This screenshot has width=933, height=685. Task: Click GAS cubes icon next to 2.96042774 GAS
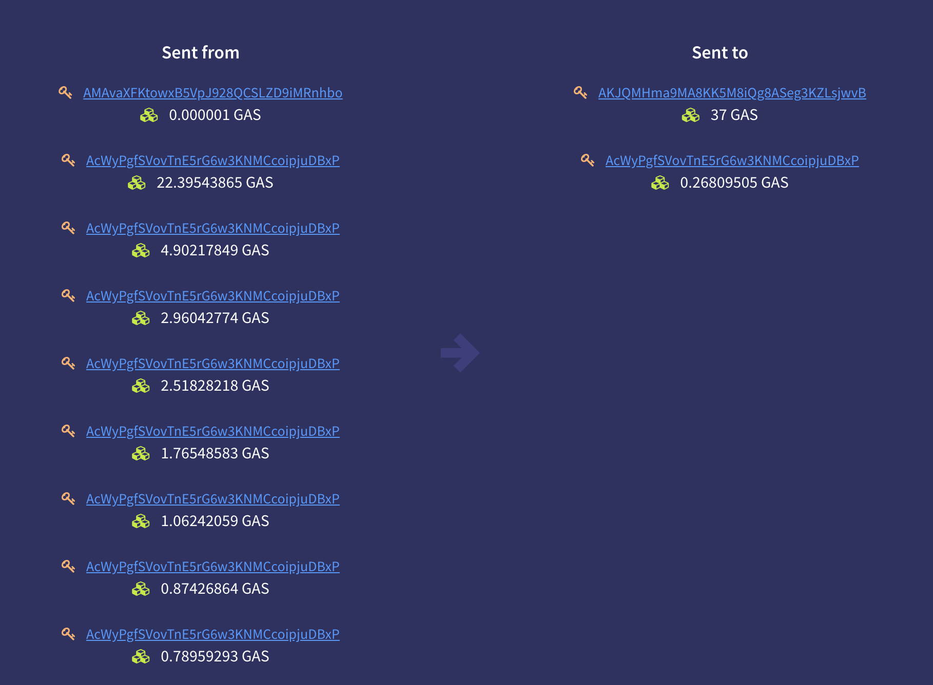(x=141, y=318)
